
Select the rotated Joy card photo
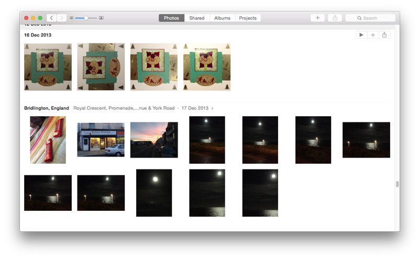101,67
